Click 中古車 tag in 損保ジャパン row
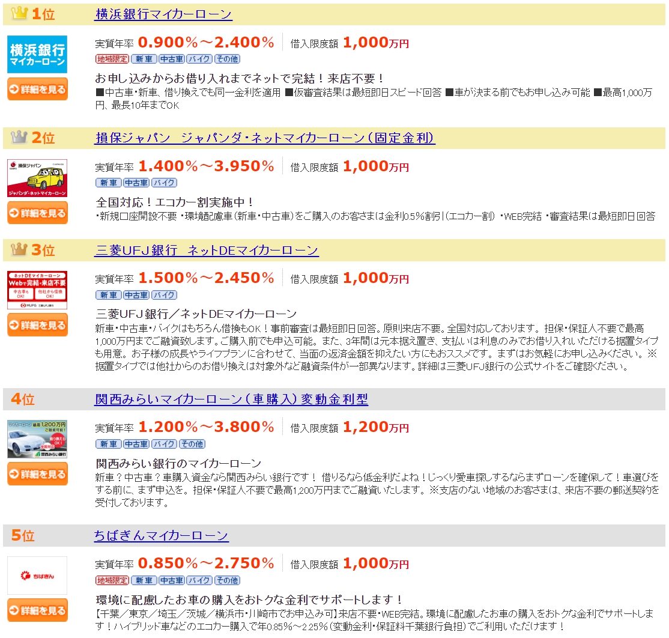 point(136,183)
